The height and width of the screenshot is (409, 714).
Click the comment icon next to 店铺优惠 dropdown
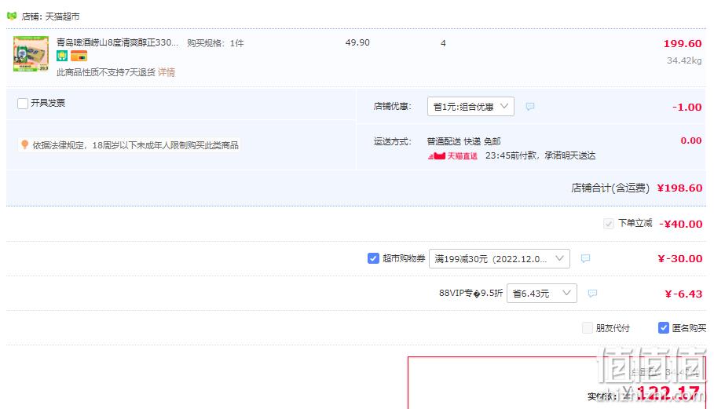tap(530, 107)
